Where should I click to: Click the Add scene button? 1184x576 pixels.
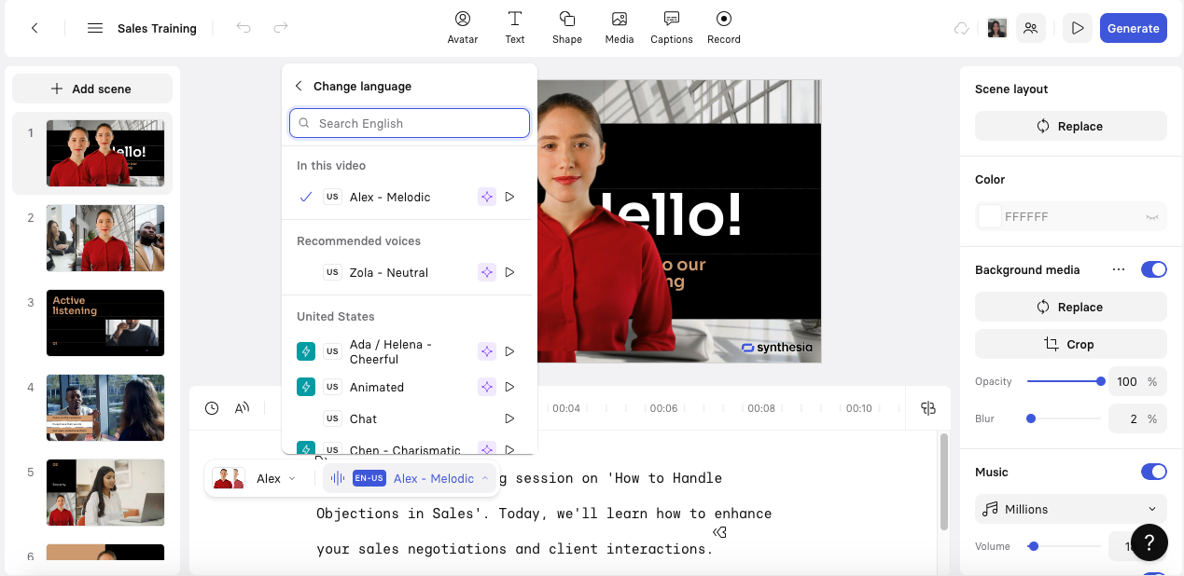click(x=92, y=89)
